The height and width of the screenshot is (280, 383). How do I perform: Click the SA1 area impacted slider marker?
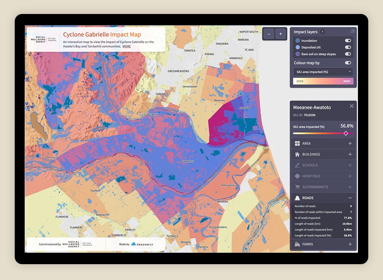[345, 133]
